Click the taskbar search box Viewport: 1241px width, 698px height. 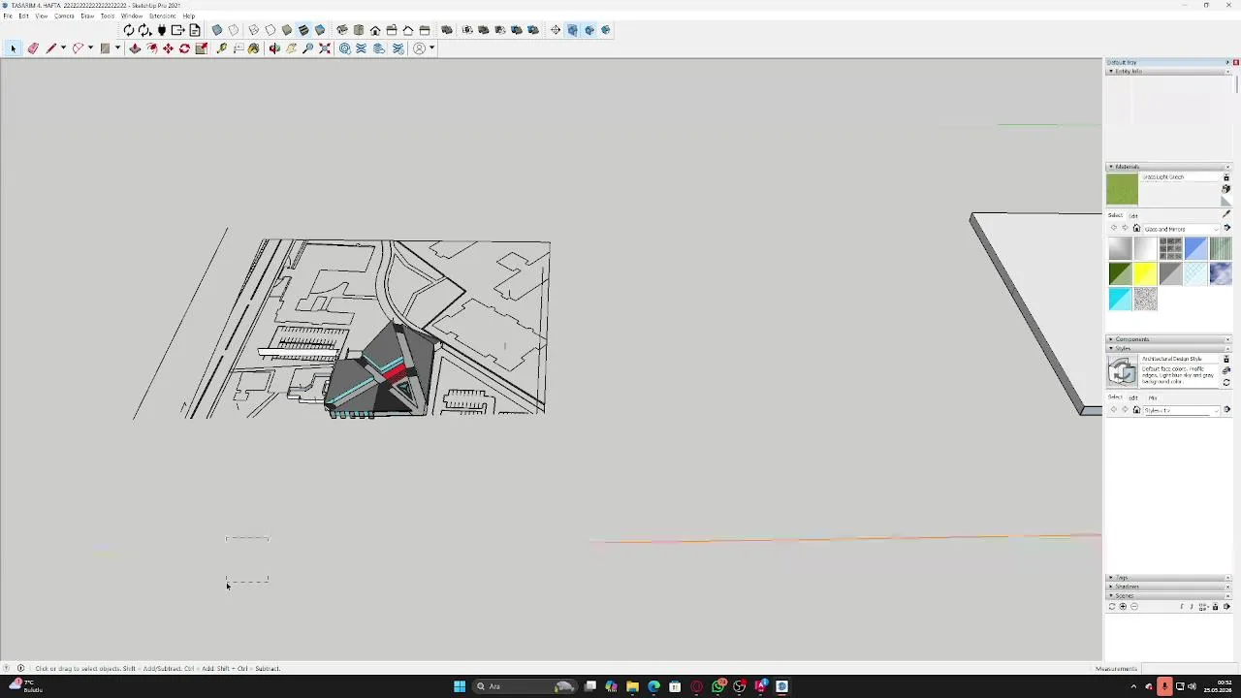[x=524, y=686]
